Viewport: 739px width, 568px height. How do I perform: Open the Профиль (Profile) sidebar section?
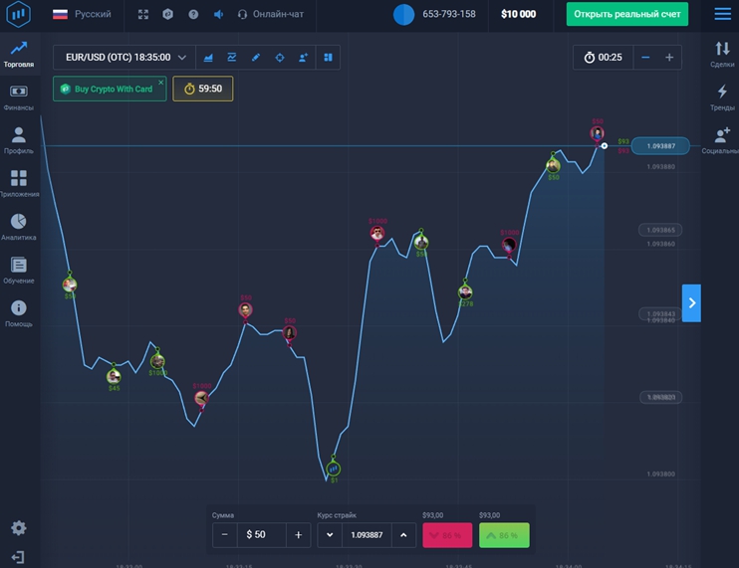tap(18, 140)
